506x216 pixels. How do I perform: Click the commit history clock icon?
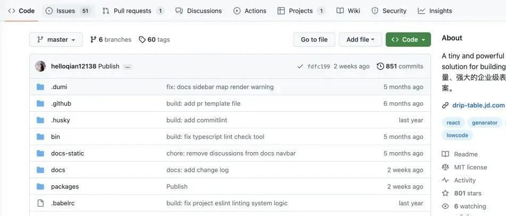380,67
